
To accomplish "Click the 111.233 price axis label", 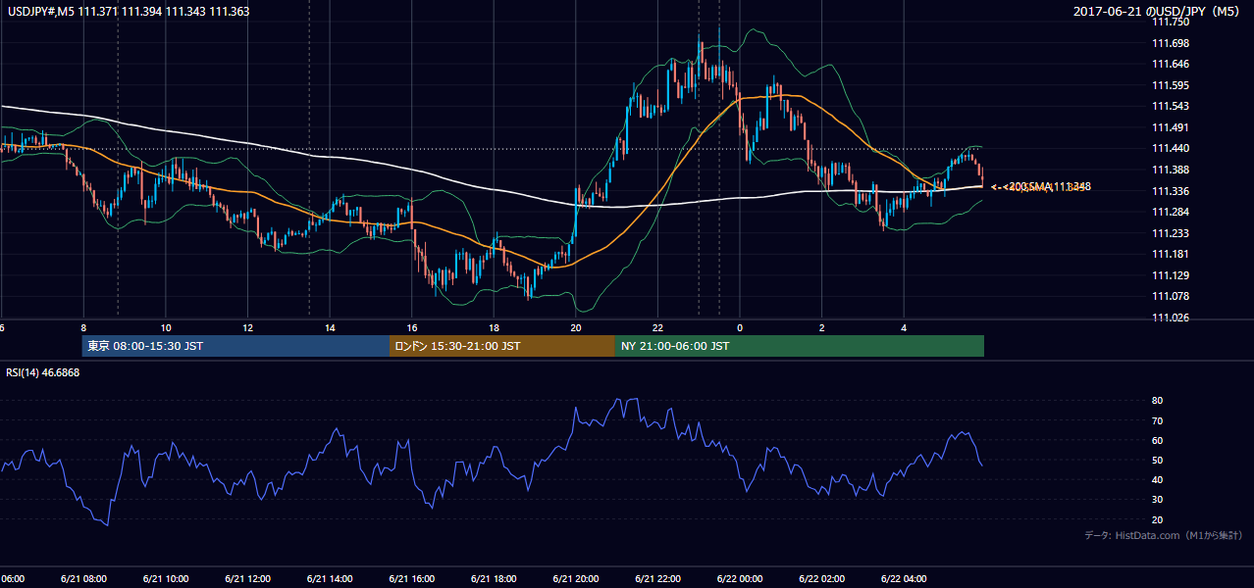I will tap(1170, 233).
